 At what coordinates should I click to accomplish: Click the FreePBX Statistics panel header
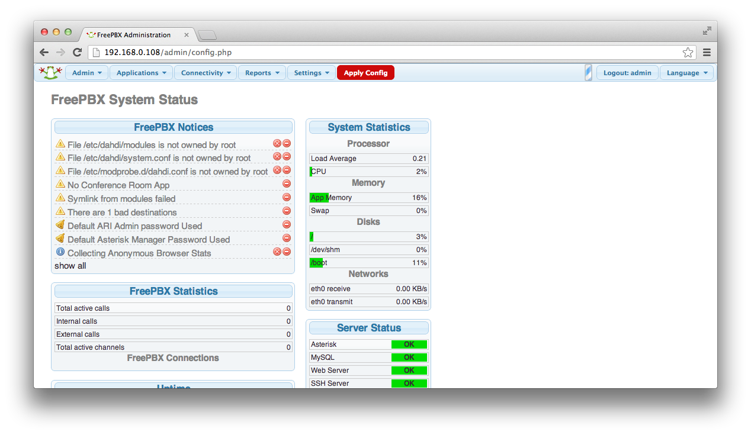[174, 291]
